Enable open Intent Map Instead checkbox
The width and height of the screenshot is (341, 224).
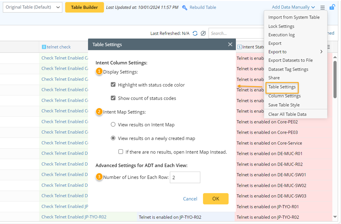pos(121,152)
